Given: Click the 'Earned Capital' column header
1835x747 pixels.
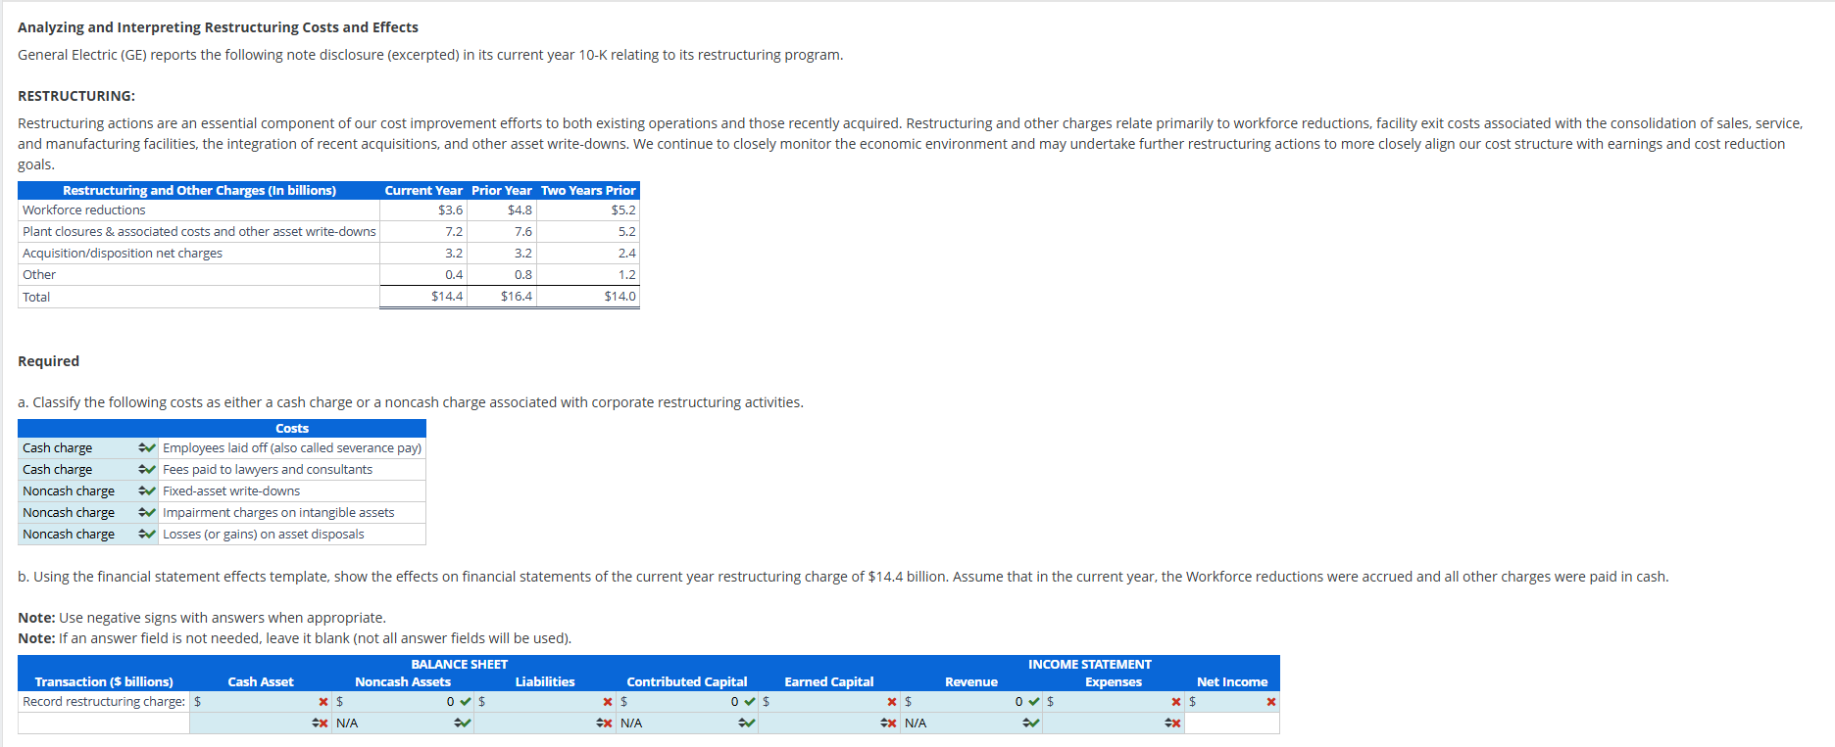Looking at the screenshot, I should [829, 681].
